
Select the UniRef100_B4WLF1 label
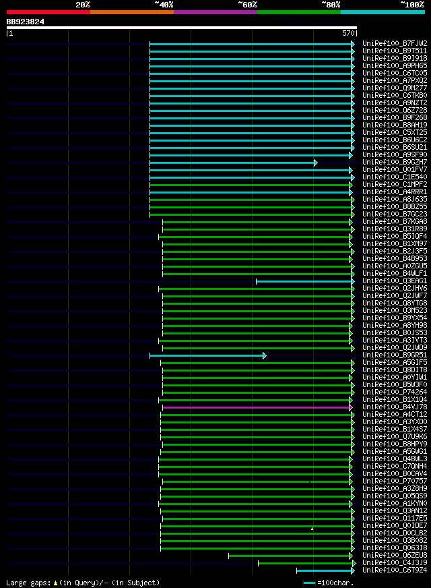395,273
